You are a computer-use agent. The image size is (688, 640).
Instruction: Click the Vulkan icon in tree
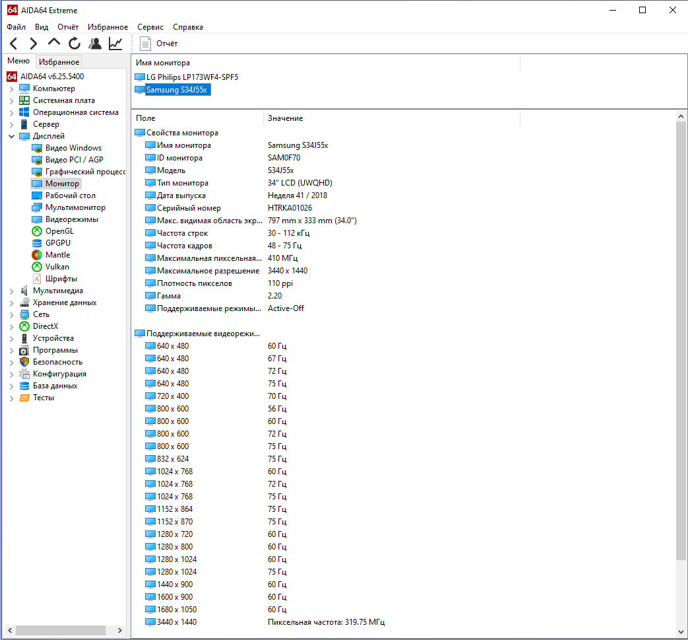click(38, 267)
